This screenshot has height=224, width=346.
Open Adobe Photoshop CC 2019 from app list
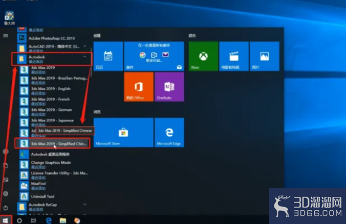coord(53,38)
